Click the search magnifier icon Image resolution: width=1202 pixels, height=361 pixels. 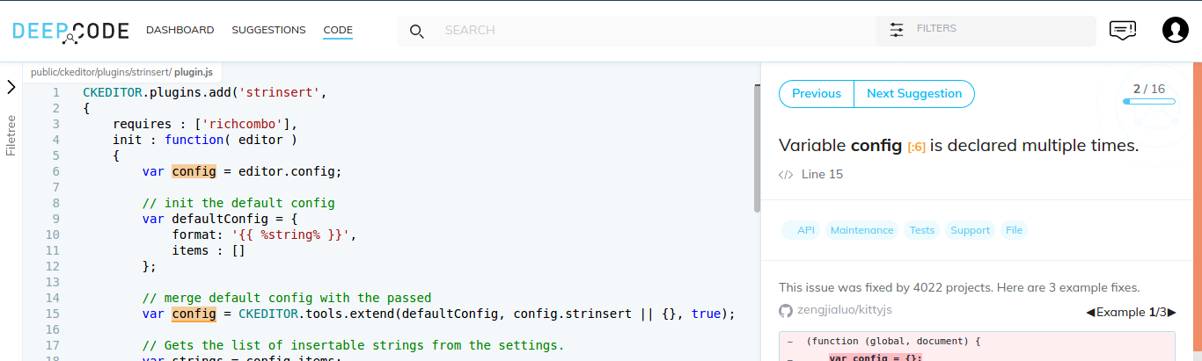coord(417,31)
